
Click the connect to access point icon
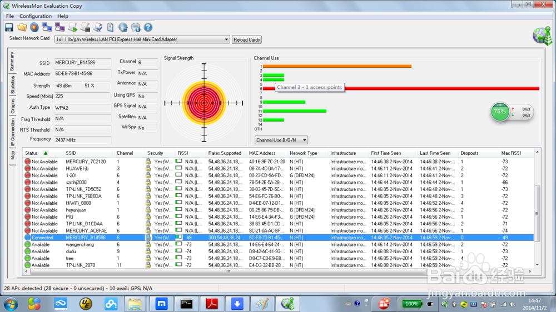click(47, 27)
